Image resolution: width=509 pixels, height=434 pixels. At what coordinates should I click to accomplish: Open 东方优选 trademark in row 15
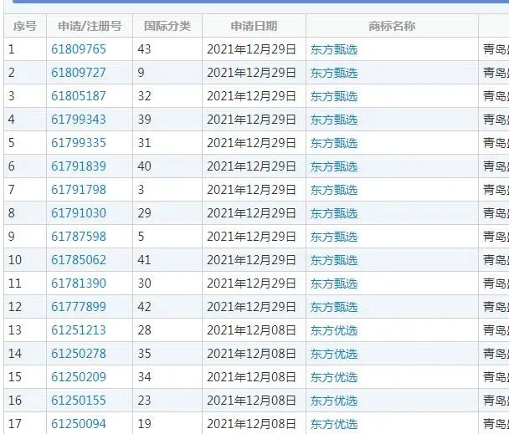click(x=334, y=377)
